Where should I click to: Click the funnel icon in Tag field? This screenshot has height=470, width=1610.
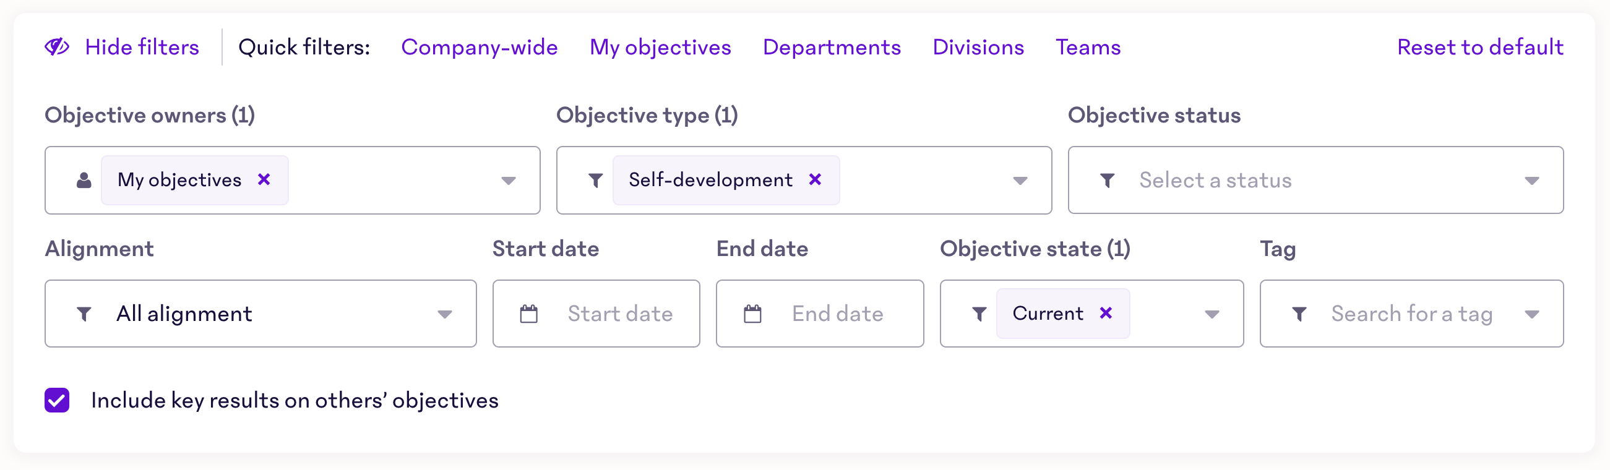(1299, 314)
